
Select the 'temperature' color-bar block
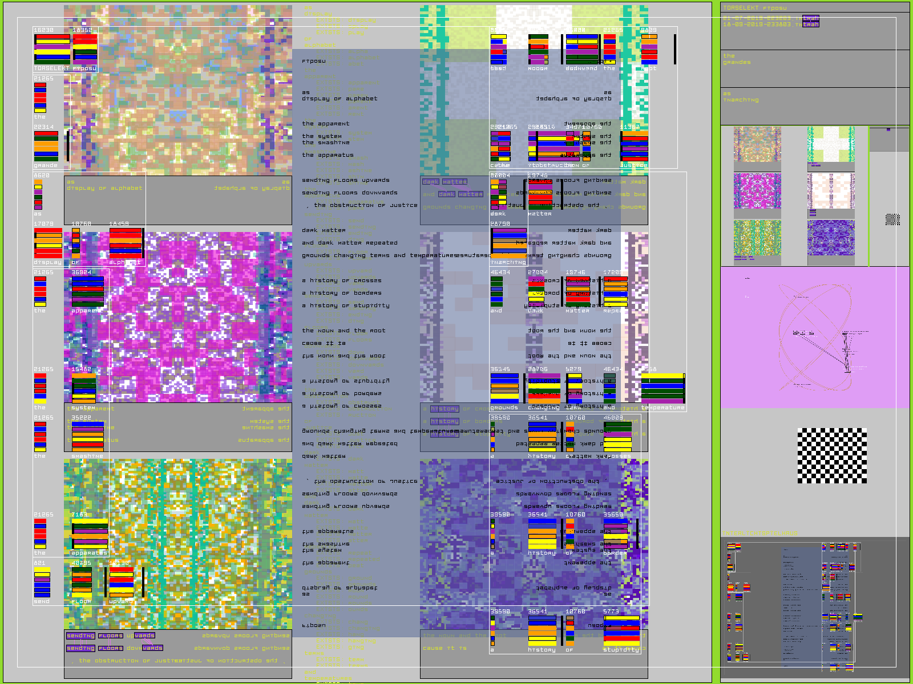click(662, 388)
